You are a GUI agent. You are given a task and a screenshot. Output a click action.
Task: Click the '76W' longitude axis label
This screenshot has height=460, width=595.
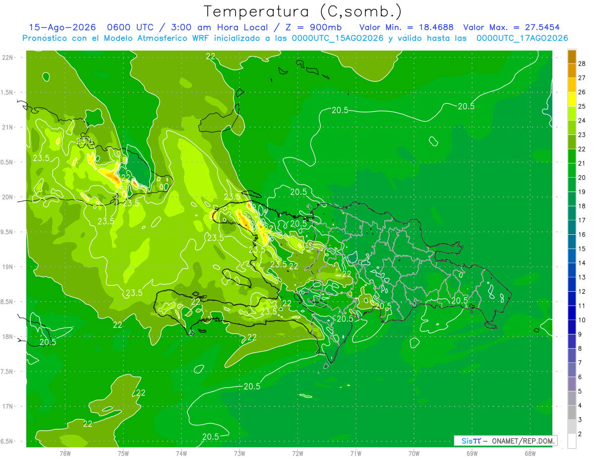(65, 453)
